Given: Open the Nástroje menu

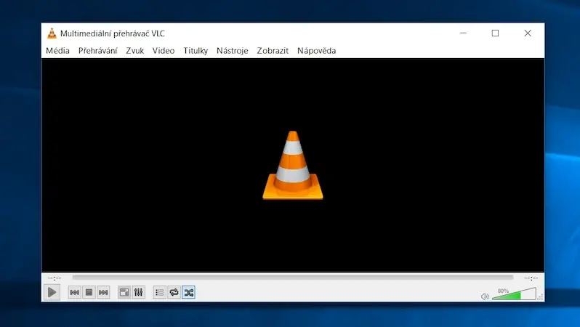Looking at the screenshot, I should [x=233, y=51].
